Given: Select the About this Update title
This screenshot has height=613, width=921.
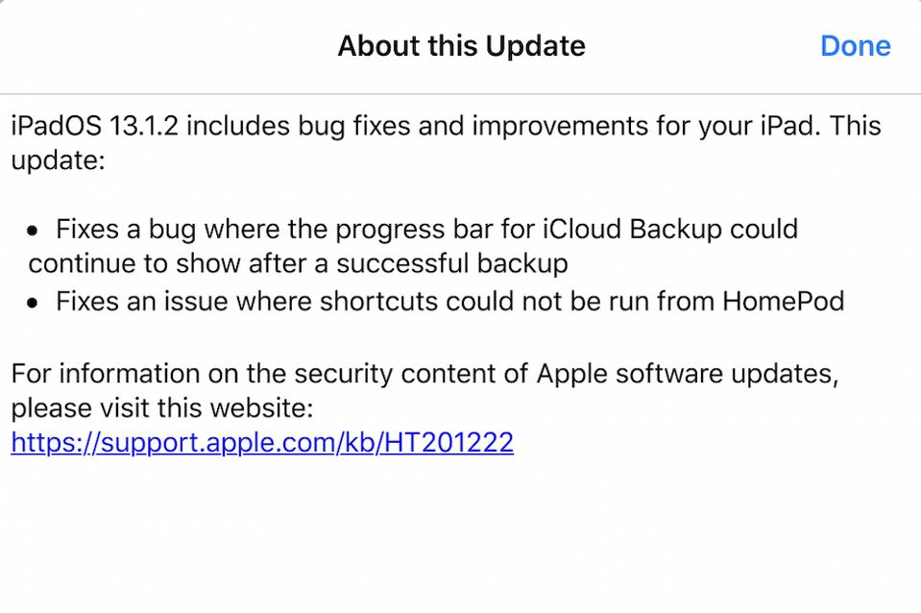Looking at the screenshot, I should click(x=460, y=45).
